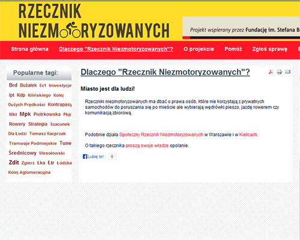Open 'Strona główna' menu item
The height and width of the screenshot is (240, 300).
pos(29,49)
